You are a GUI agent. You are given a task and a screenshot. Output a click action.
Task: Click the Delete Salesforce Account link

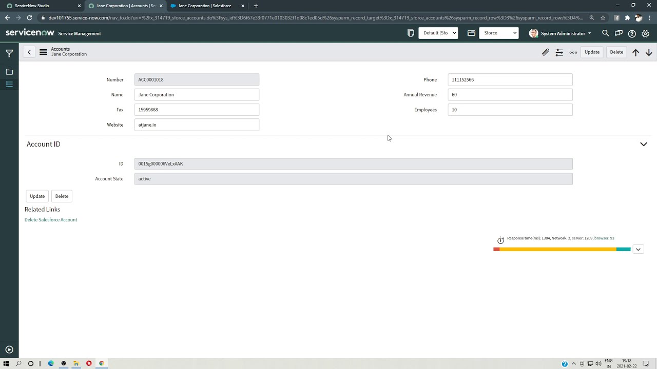[50, 219]
